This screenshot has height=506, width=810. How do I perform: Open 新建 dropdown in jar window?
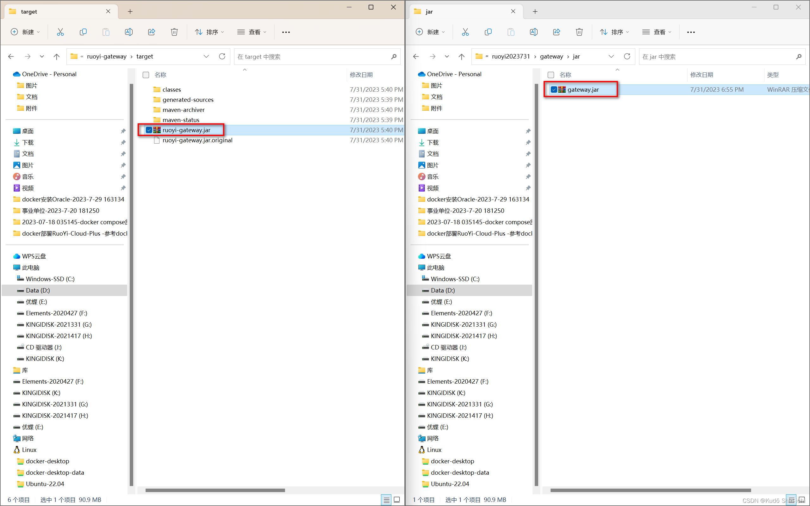[x=431, y=32]
